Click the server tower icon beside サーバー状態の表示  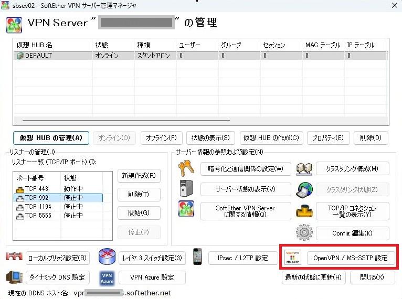point(186,188)
